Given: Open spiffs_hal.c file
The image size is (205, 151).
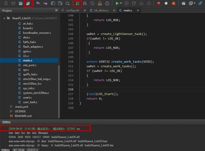Looking at the screenshot, I should [30, 74].
